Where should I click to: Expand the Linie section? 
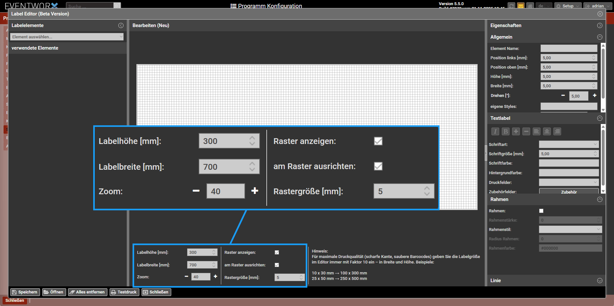pos(599,281)
